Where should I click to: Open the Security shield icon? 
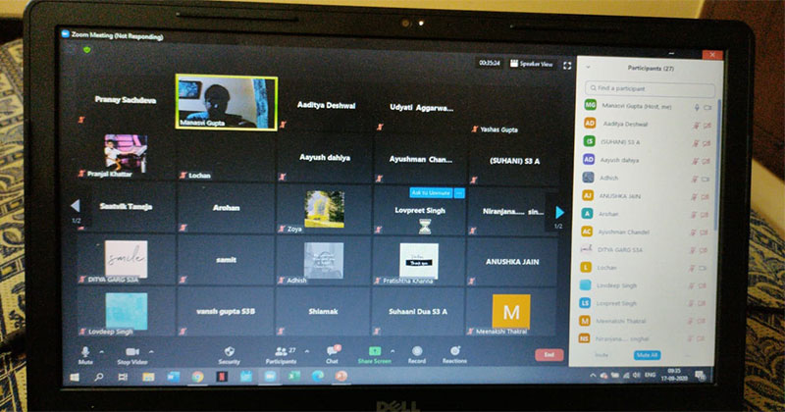point(229,349)
